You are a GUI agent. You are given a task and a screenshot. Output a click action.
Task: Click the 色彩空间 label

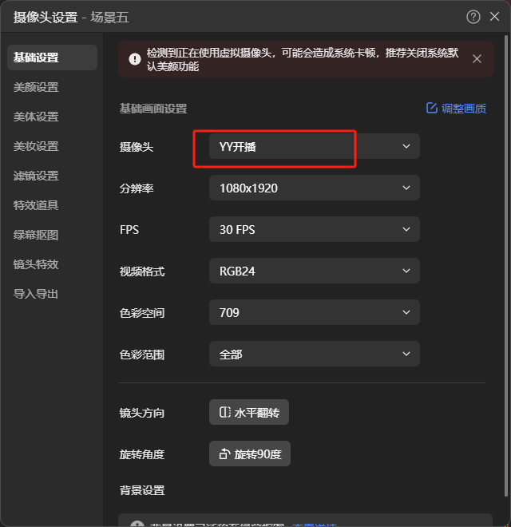click(142, 313)
